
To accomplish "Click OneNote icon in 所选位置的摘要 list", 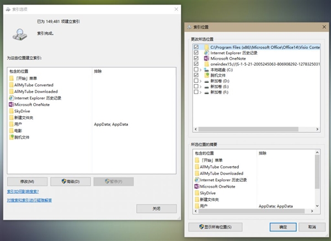I will 197,186.
